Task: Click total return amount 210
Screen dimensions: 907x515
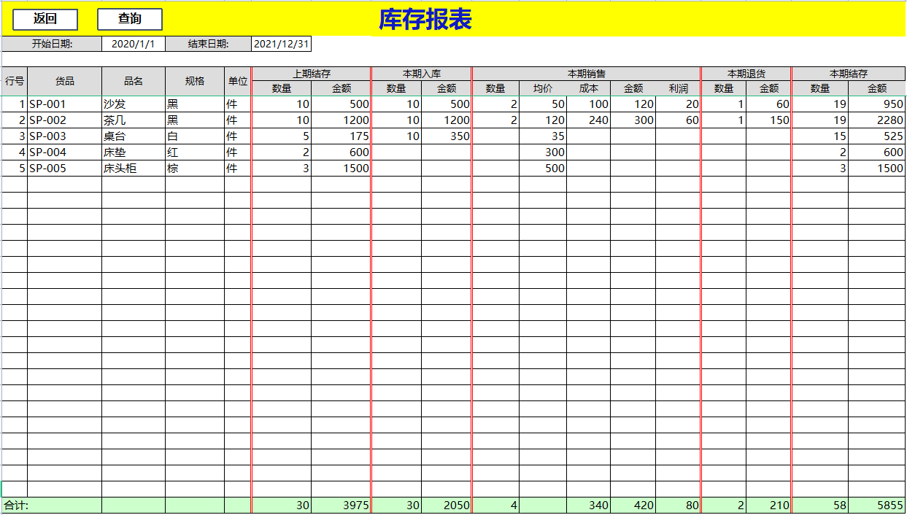Action: pos(768,505)
